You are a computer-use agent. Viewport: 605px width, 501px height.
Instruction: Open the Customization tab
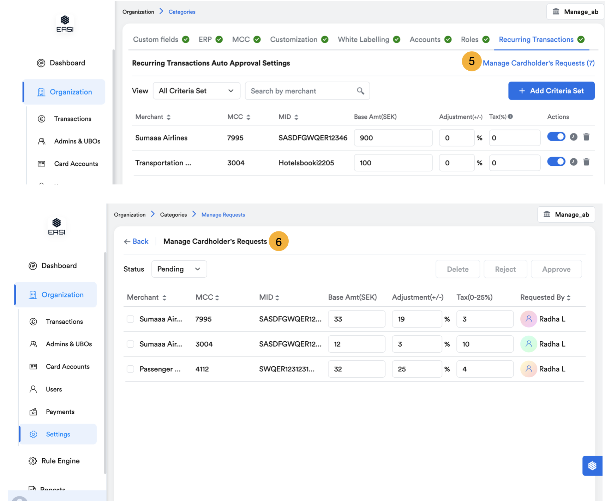(x=294, y=40)
